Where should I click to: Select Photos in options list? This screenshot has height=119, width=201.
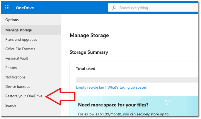[11, 68]
